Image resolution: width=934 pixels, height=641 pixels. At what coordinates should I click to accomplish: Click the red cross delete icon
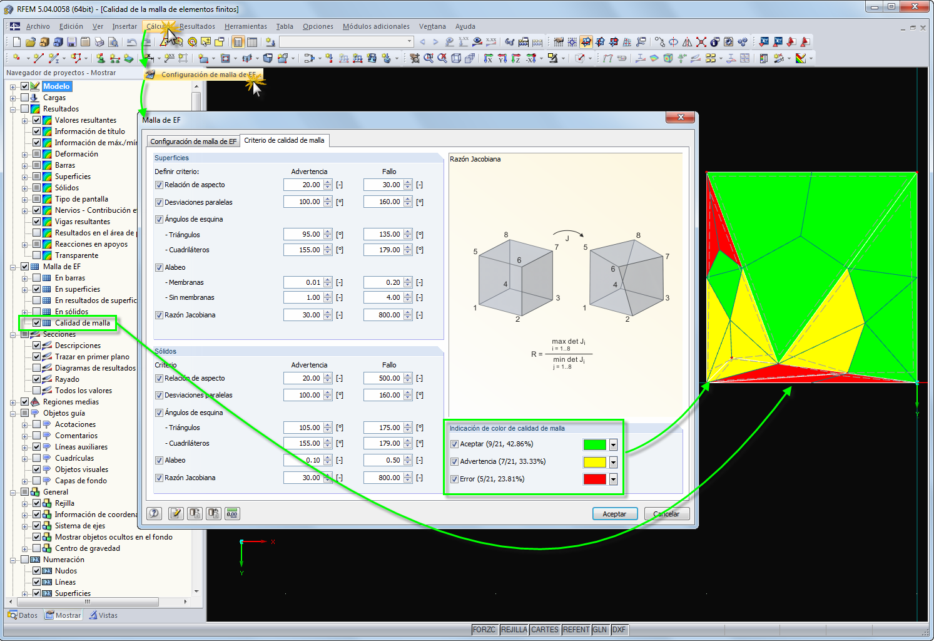tap(701, 42)
